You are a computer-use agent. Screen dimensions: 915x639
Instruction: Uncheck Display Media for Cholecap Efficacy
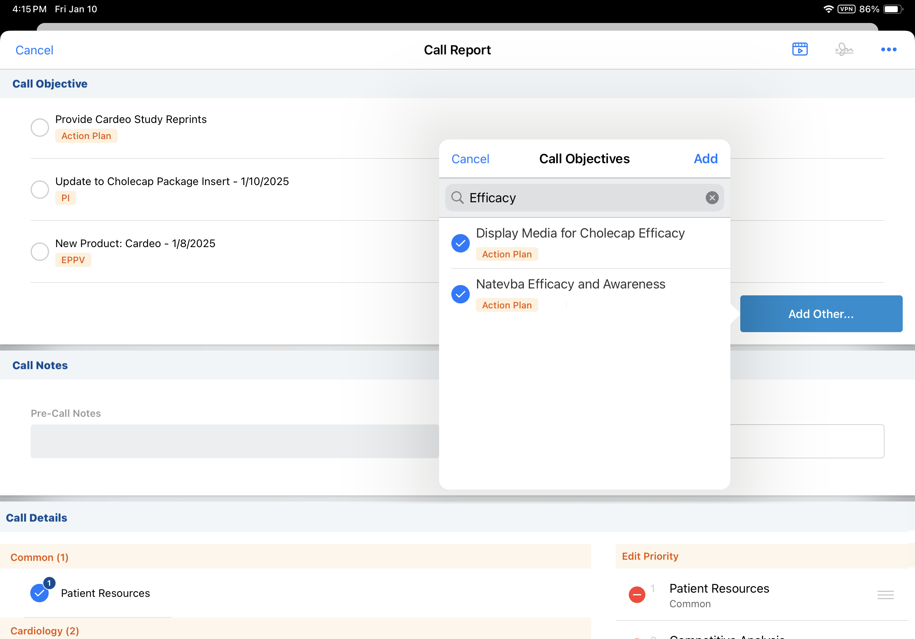[460, 243]
